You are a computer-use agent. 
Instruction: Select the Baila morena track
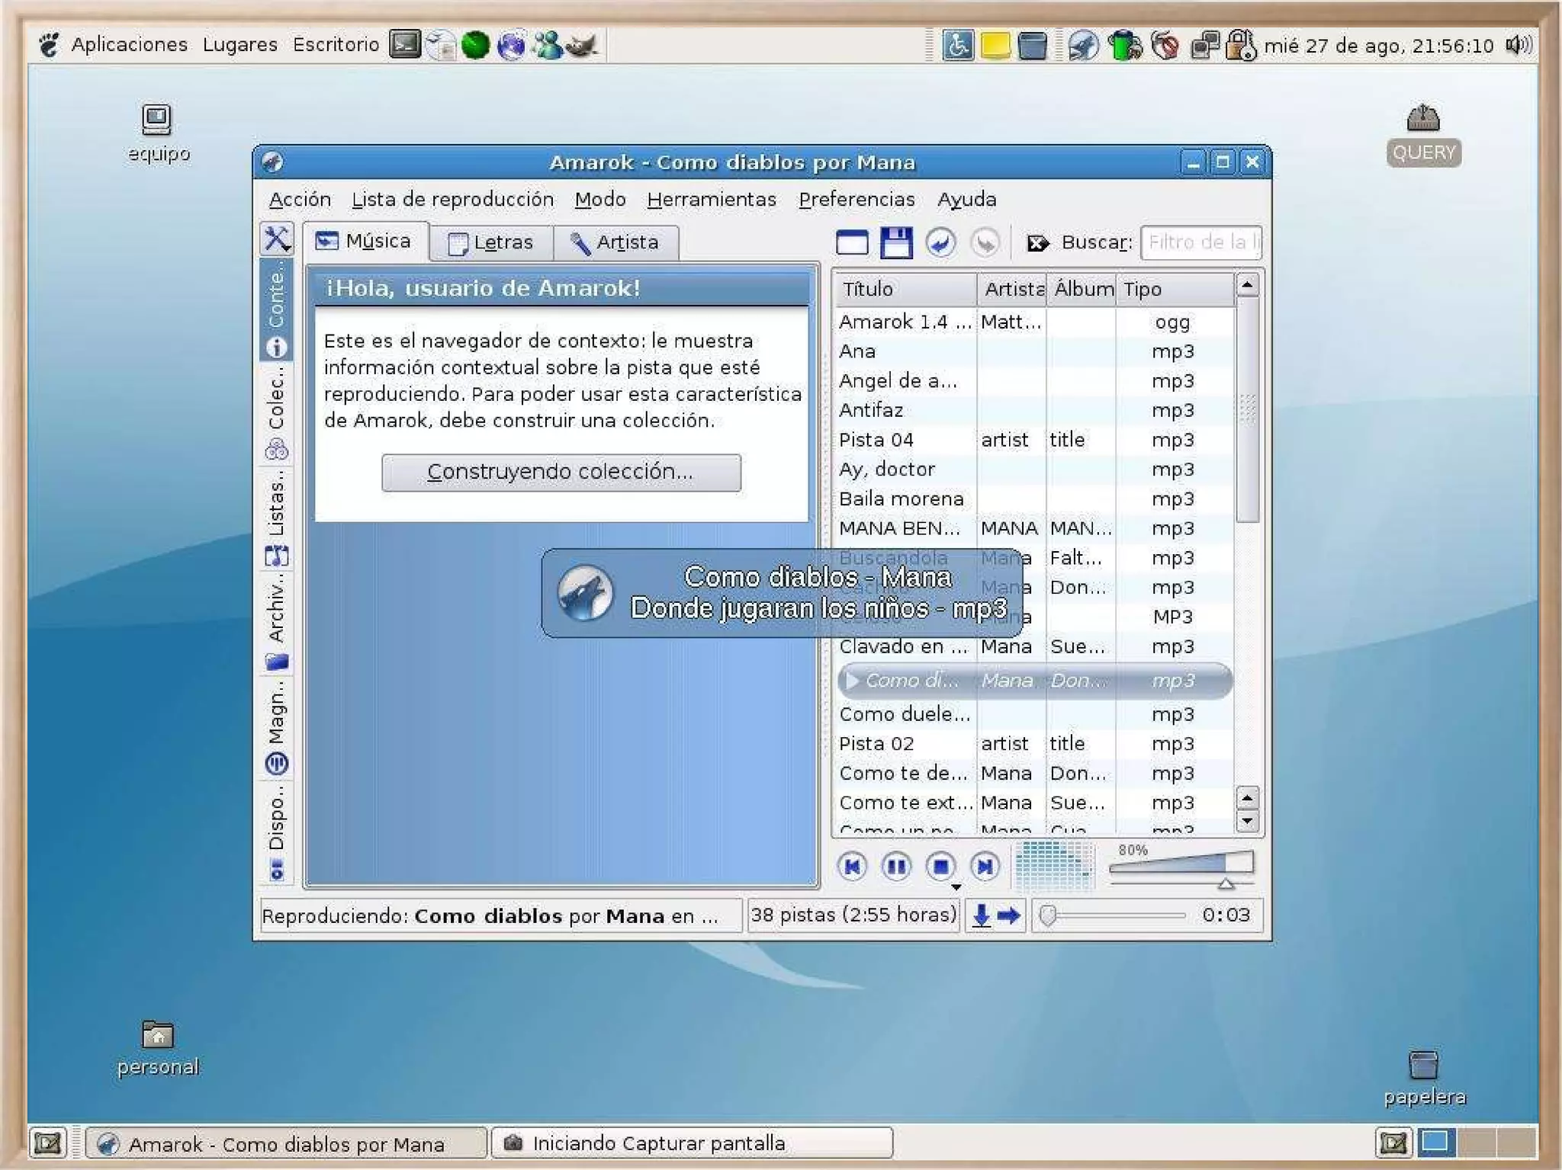1034,499
